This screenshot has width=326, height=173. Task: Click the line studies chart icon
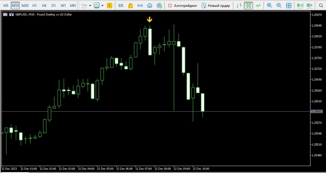(x=85, y=6)
